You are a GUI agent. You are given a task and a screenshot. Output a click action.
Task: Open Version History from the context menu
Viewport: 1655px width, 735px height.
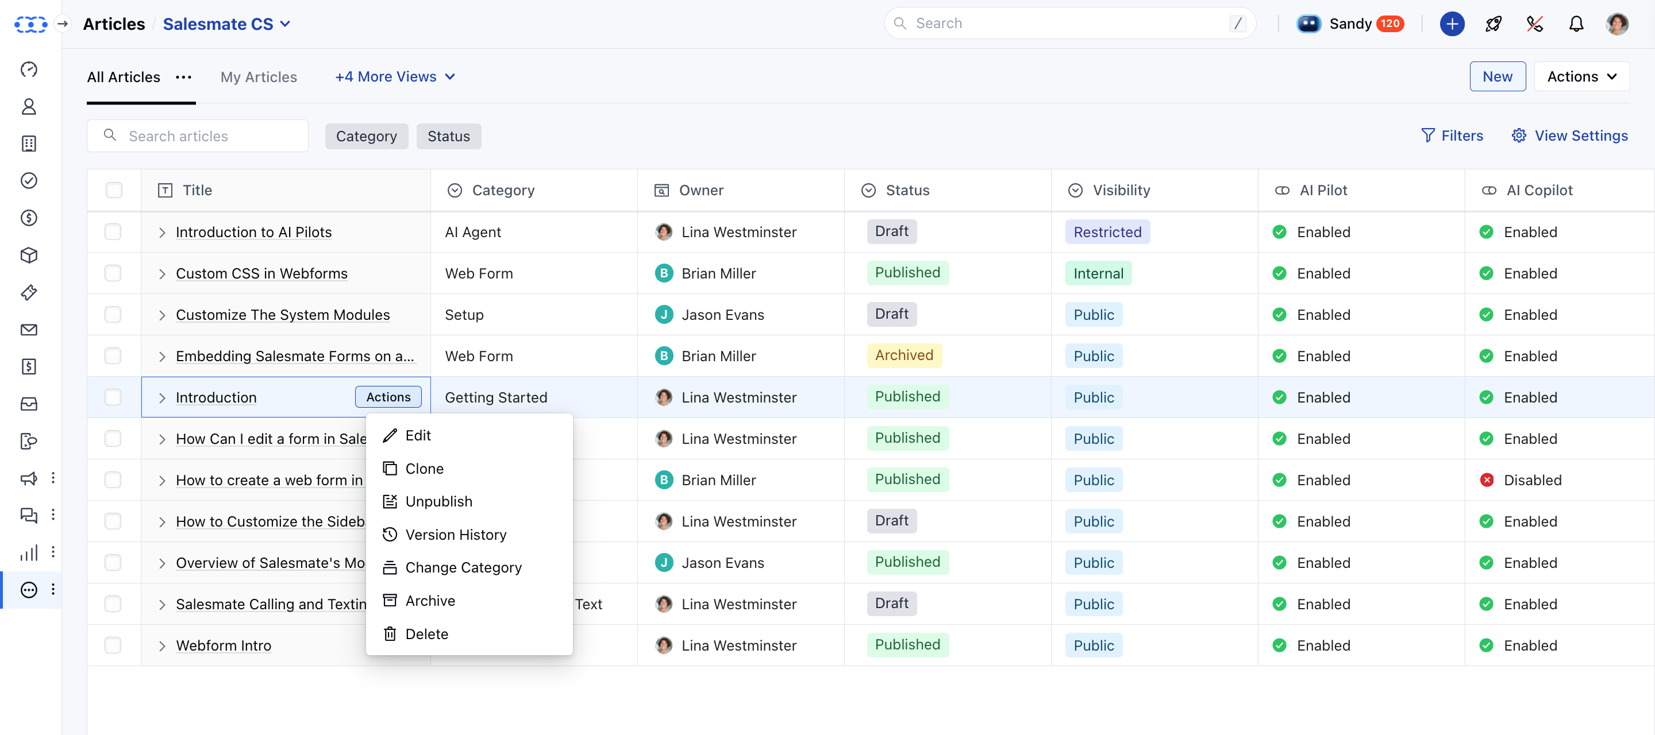coord(469,535)
